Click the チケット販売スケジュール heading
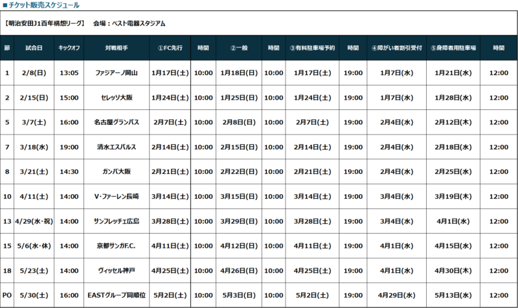 (x=44, y=5)
